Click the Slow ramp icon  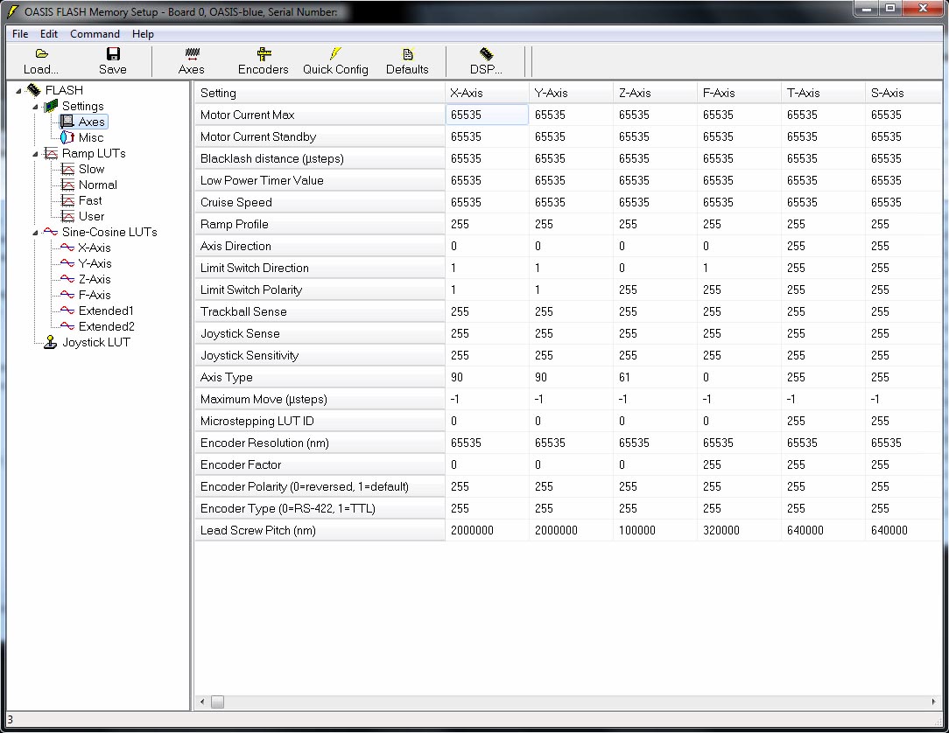point(67,169)
